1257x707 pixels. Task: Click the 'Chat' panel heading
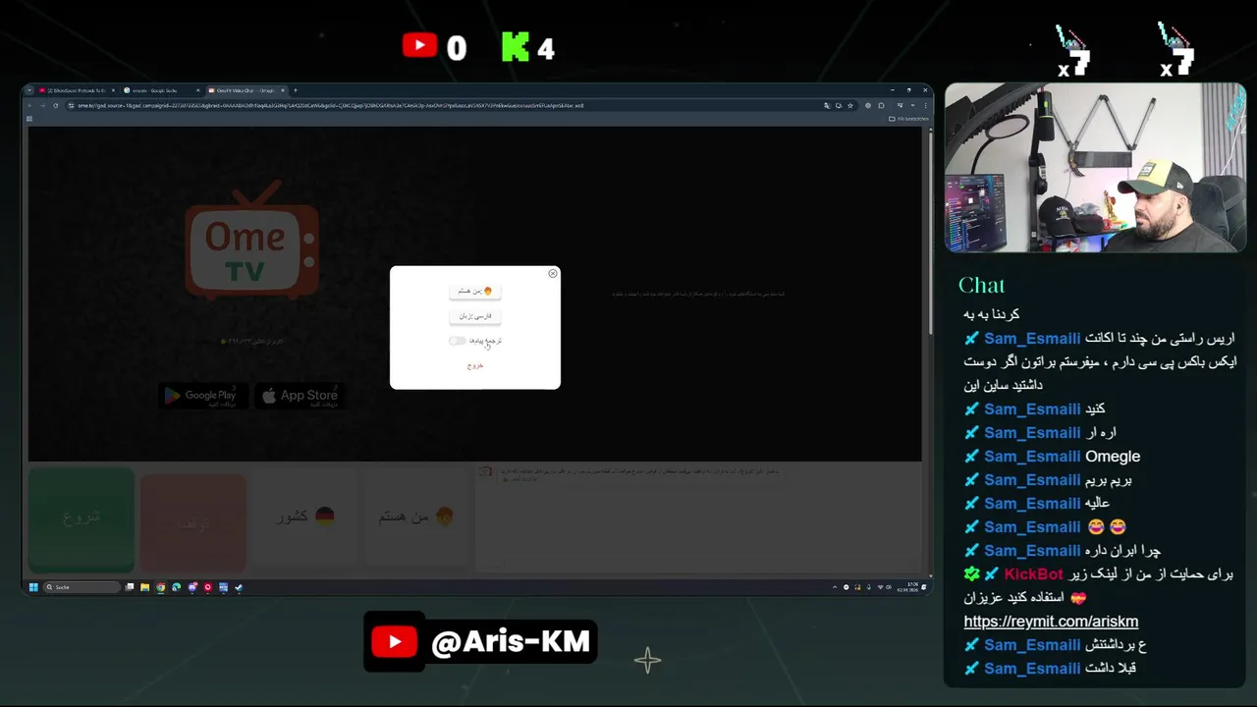pyautogui.click(x=981, y=285)
